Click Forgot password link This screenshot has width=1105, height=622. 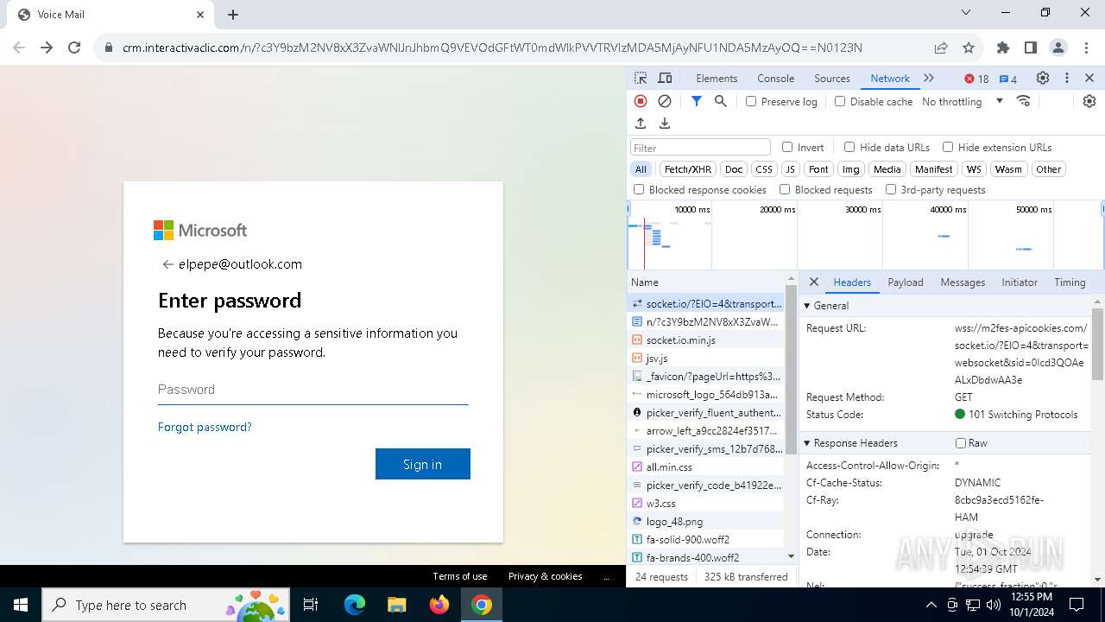[x=205, y=427]
